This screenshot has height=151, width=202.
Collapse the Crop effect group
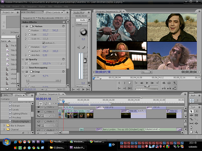(23, 72)
